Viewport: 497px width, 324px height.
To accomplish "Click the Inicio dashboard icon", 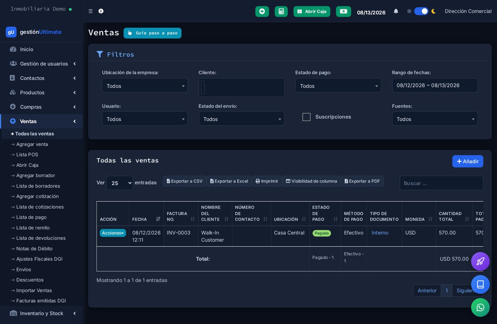I will 13,49.
